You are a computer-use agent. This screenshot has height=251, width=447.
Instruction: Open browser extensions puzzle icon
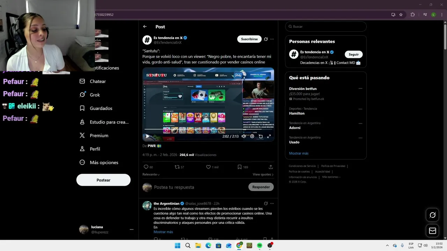coord(413,15)
